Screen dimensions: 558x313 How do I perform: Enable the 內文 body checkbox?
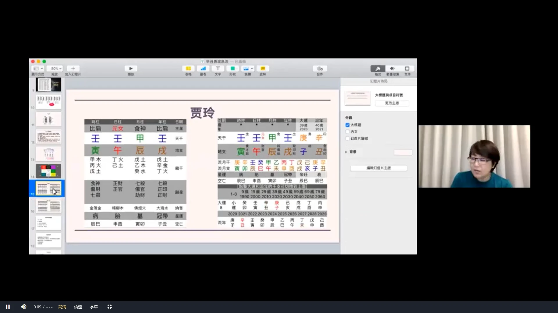(x=348, y=132)
